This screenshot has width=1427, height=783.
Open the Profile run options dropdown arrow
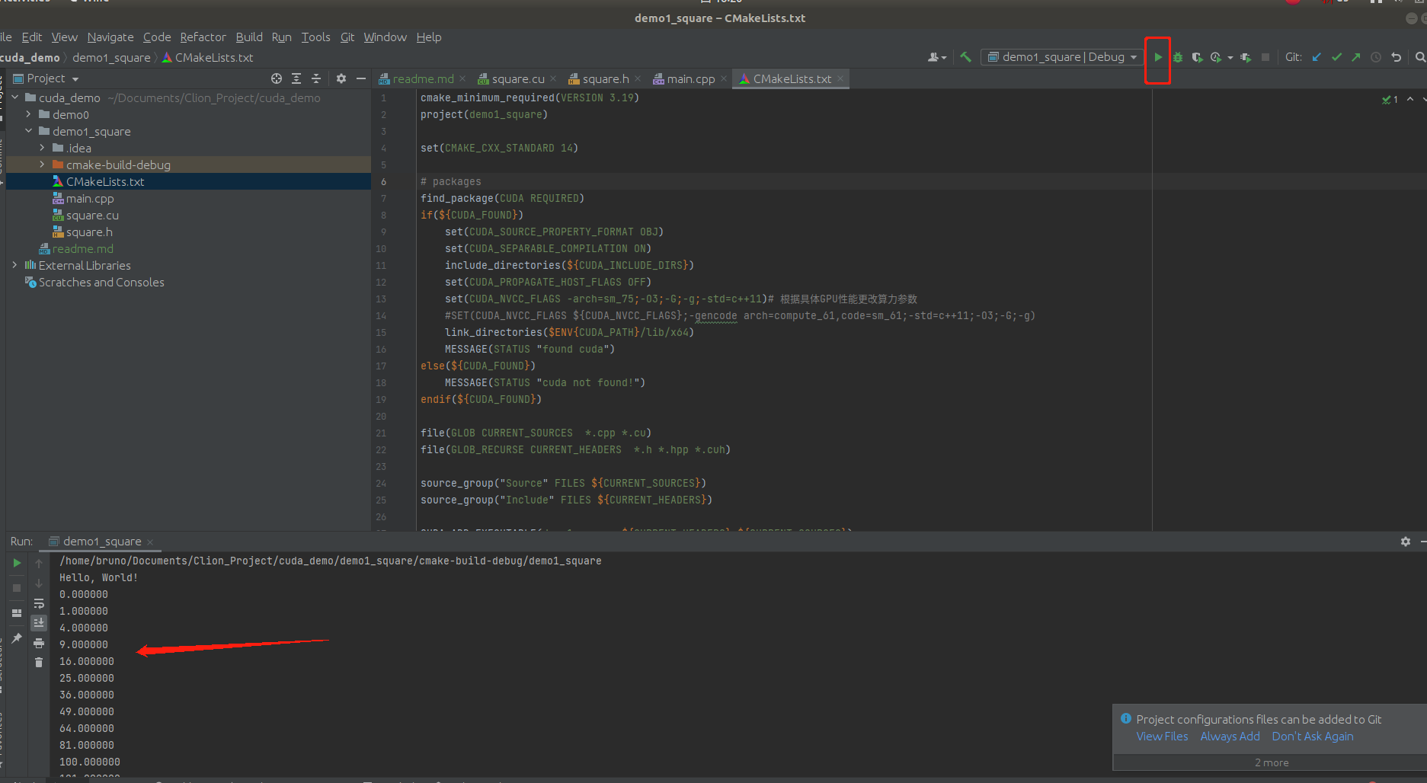click(1230, 58)
